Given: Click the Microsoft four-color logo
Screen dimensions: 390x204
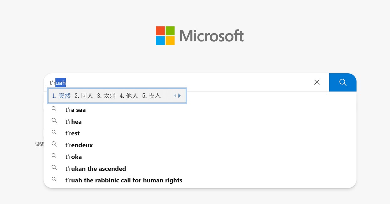Looking at the screenshot, I should (x=165, y=36).
